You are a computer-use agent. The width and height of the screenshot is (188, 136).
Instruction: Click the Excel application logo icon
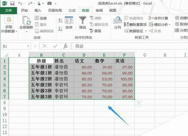(5, 3)
